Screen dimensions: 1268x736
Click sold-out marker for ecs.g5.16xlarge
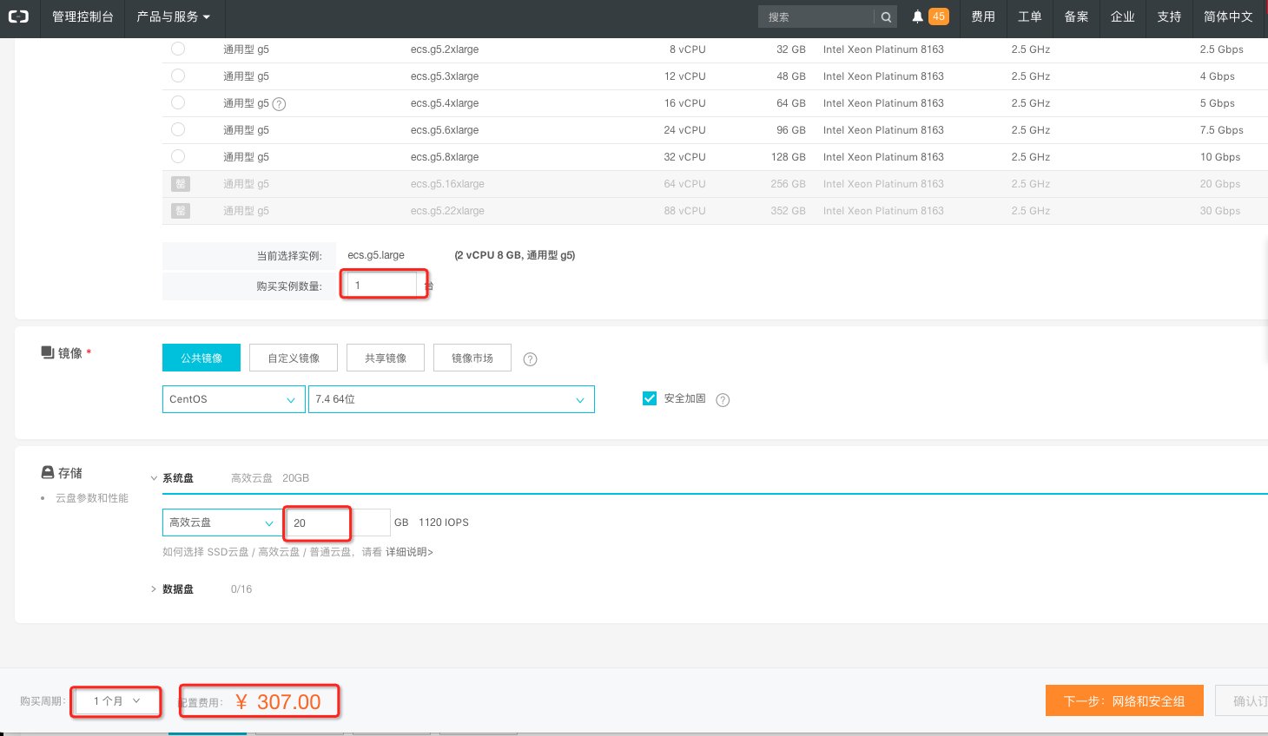180,184
